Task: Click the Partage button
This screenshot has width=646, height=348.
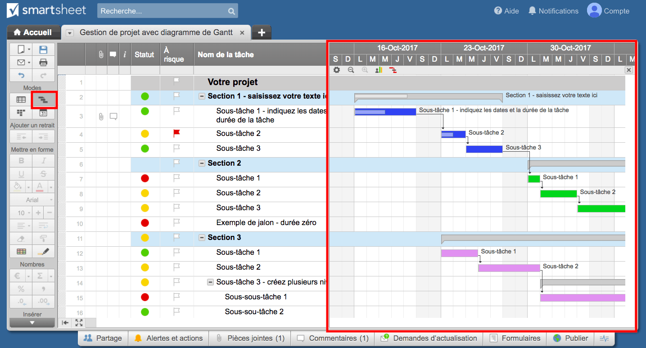Action: tap(103, 338)
